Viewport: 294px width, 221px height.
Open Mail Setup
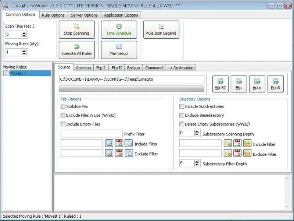click(119, 50)
